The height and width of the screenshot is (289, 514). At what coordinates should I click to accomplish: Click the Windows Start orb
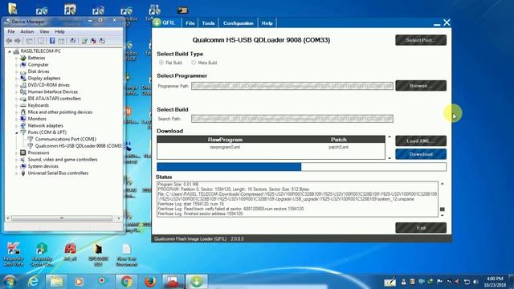pos(10,282)
